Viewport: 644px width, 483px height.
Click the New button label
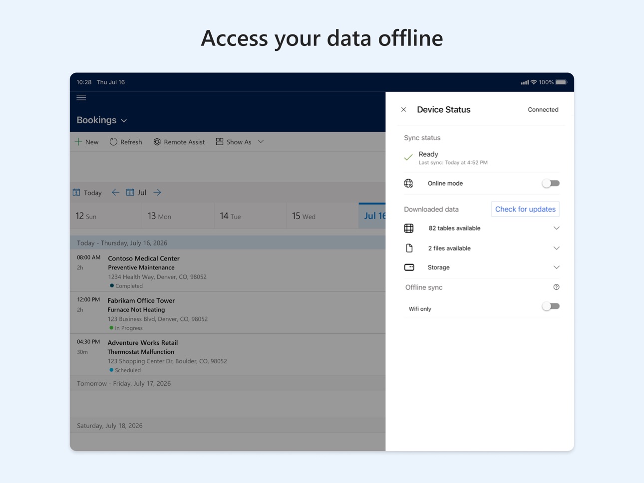click(92, 142)
